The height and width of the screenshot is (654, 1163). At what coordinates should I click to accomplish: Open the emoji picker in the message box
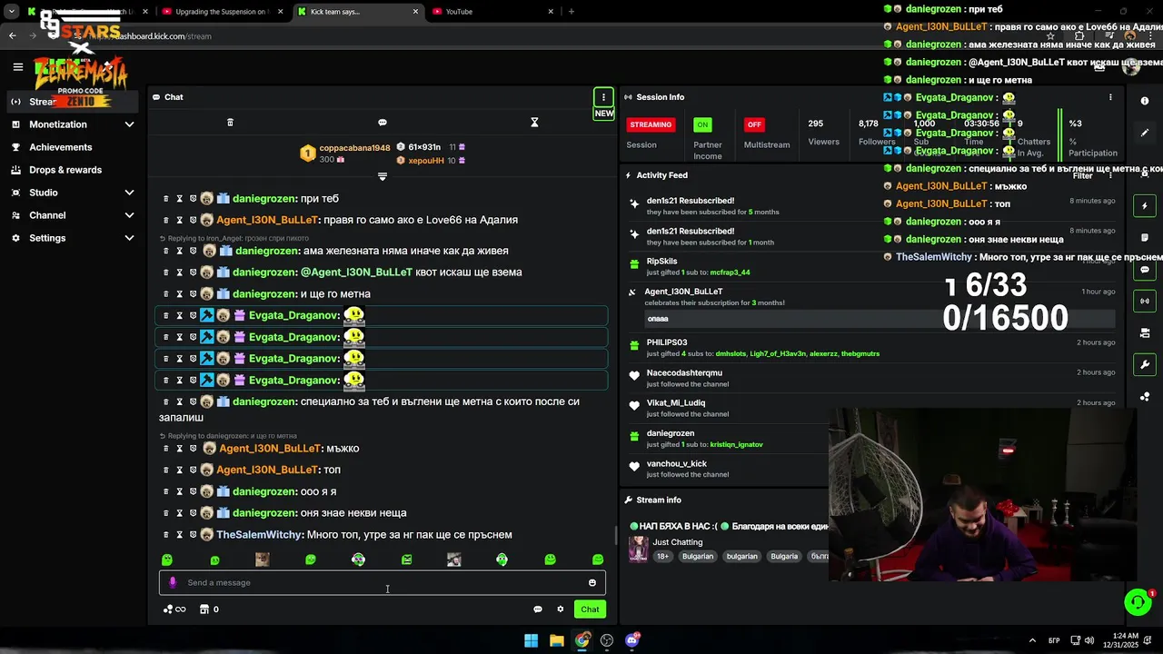592,583
